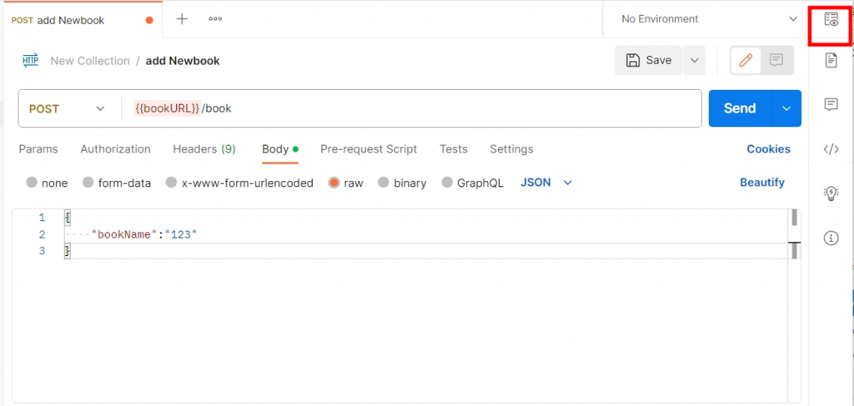Open the comments icon in right sidebar
The width and height of the screenshot is (854, 406).
pyautogui.click(x=831, y=104)
